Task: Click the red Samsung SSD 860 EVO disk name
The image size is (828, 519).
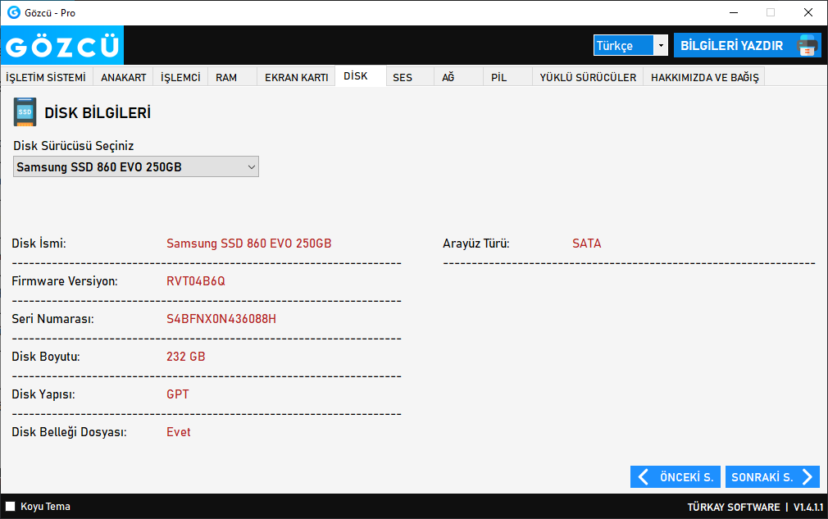Action: pos(248,244)
